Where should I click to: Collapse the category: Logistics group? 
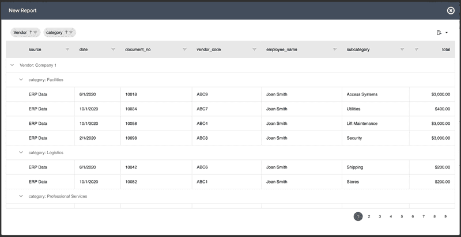click(x=21, y=152)
